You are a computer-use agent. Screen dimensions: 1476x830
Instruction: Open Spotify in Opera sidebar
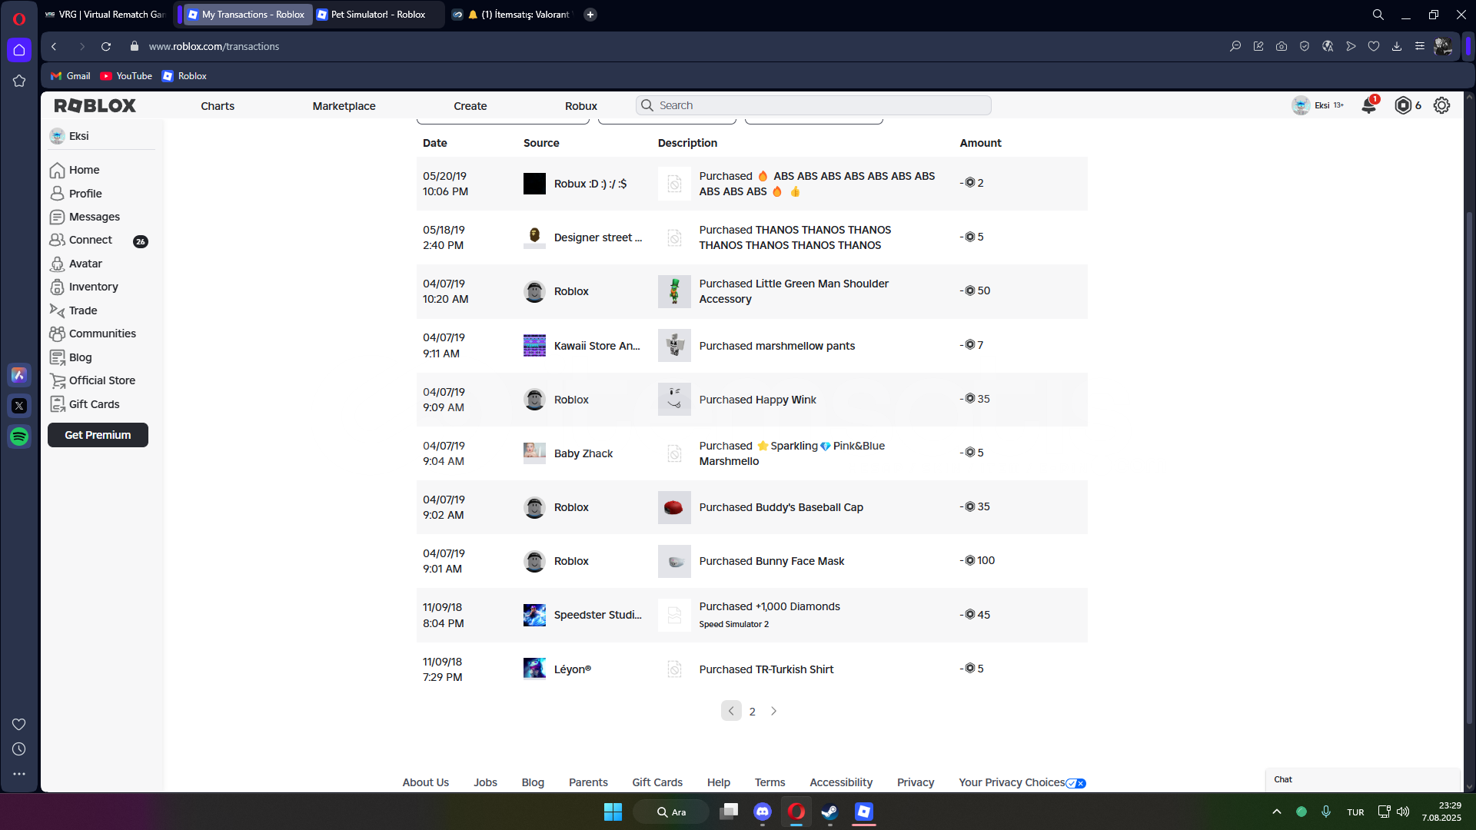click(x=19, y=437)
